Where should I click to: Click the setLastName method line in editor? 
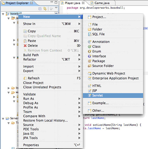click(113, 125)
